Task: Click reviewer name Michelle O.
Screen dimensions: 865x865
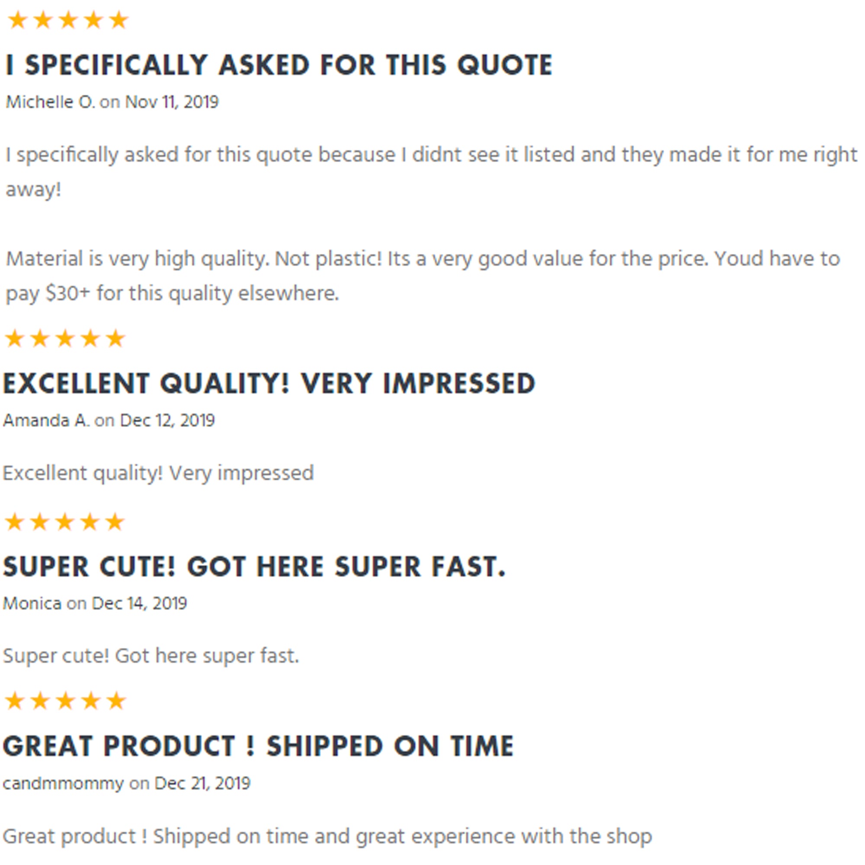Action: [x=50, y=102]
